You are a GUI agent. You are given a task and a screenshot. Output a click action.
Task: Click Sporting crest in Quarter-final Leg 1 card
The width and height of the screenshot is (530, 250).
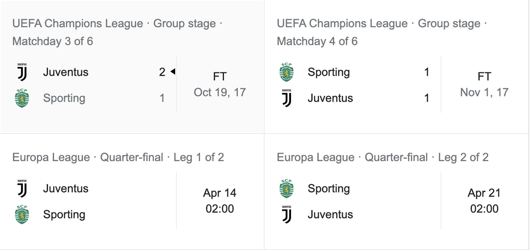(x=22, y=215)
